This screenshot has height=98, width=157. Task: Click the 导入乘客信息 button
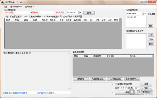click(115, 79)
